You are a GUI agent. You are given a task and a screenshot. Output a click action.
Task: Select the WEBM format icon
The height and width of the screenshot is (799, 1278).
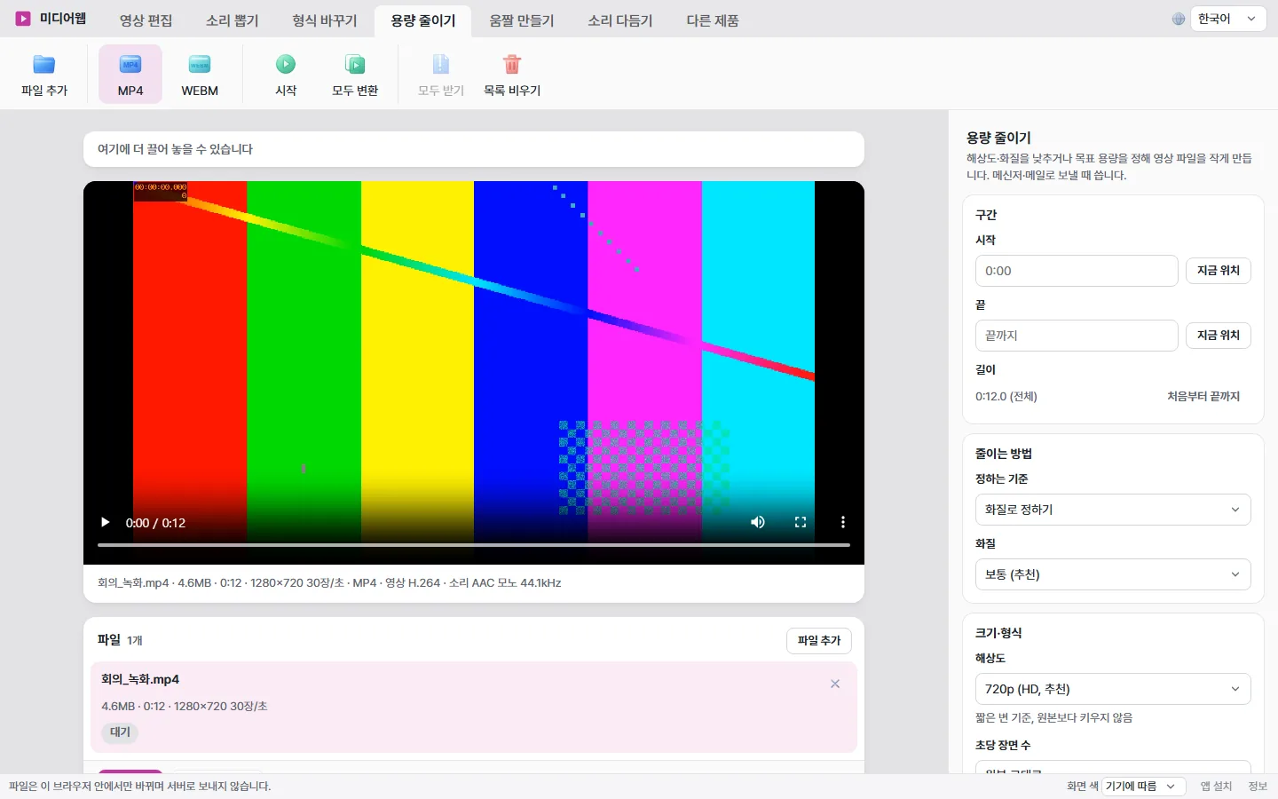click(x=200, y=64)
